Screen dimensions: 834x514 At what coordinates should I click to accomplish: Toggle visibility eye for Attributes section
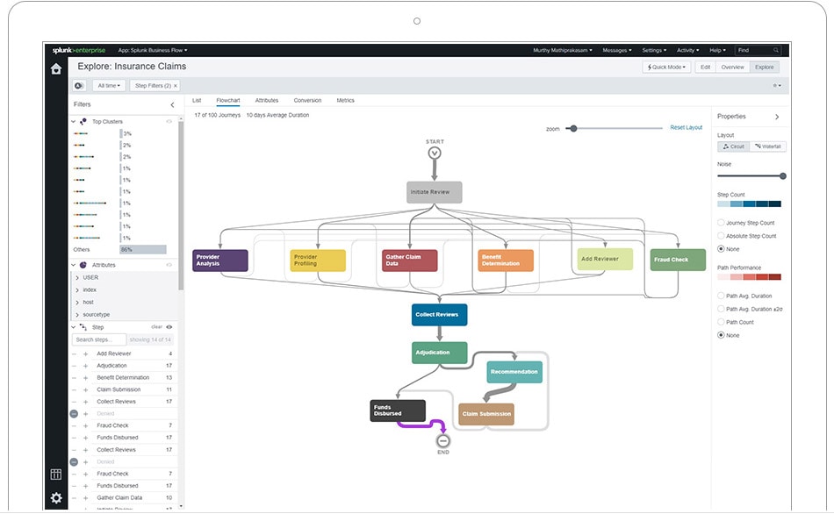tap(169, 265)
